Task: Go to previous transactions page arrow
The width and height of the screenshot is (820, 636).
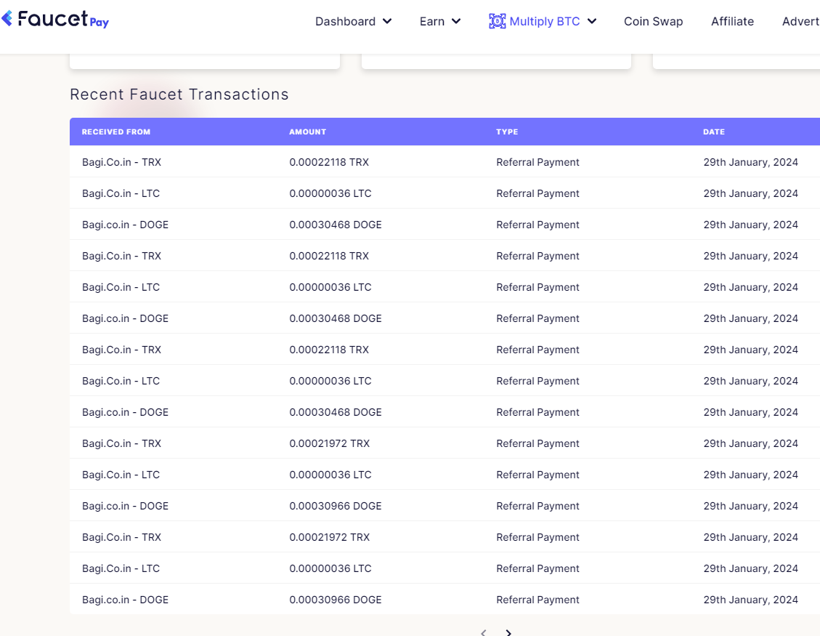Action: [484, 632]
